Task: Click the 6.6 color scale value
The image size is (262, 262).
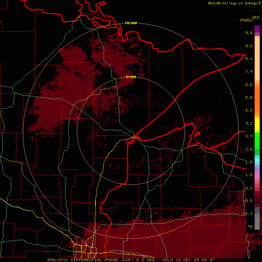Action: point(249,84)
